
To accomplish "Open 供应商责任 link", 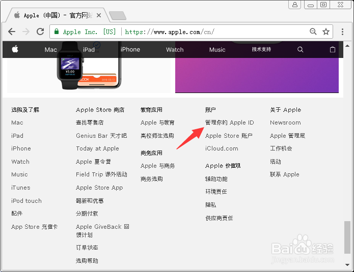I will pos(219,218).
